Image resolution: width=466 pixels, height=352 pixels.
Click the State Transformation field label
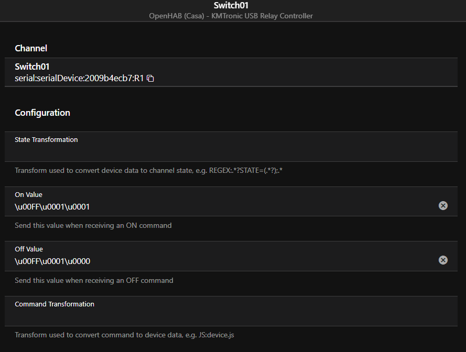tap(46, 140)
